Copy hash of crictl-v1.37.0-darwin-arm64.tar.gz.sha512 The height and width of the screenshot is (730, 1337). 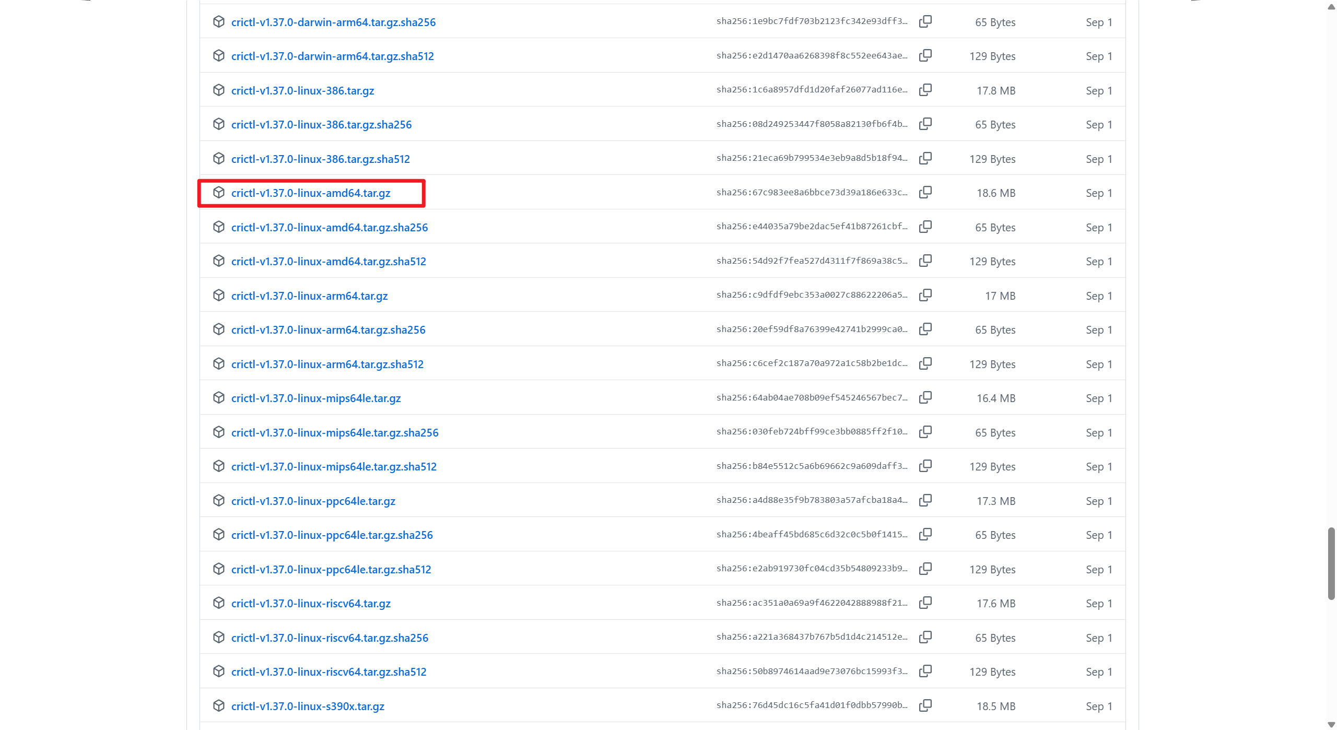[925, 56]
